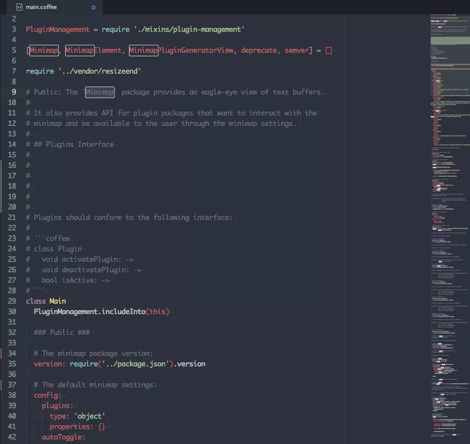Place cursor in boxed MinimapElement word

pos(94,50)
